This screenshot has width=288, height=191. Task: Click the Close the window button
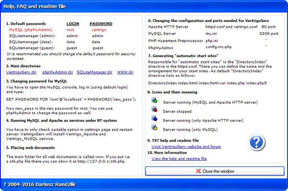pyautogui.click(x=215, y=171)
